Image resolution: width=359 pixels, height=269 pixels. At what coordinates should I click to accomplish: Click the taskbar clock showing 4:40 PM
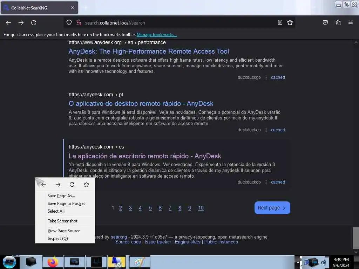pyautogui.click(x=341, y=262)
